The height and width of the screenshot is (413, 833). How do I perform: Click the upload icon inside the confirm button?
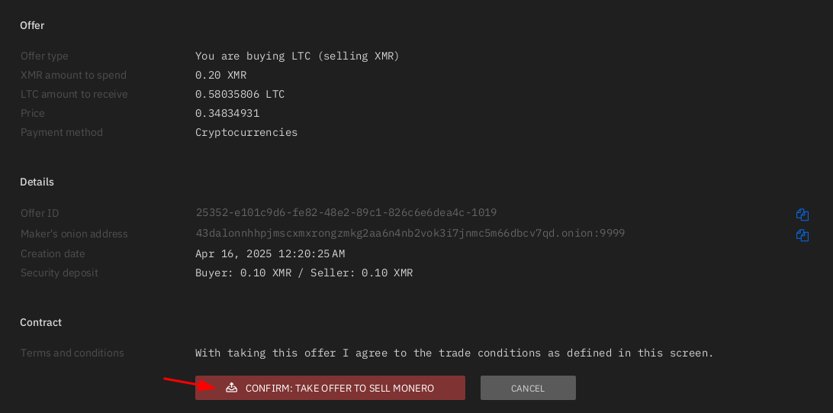pyautogui.click(x=231, y=388)
